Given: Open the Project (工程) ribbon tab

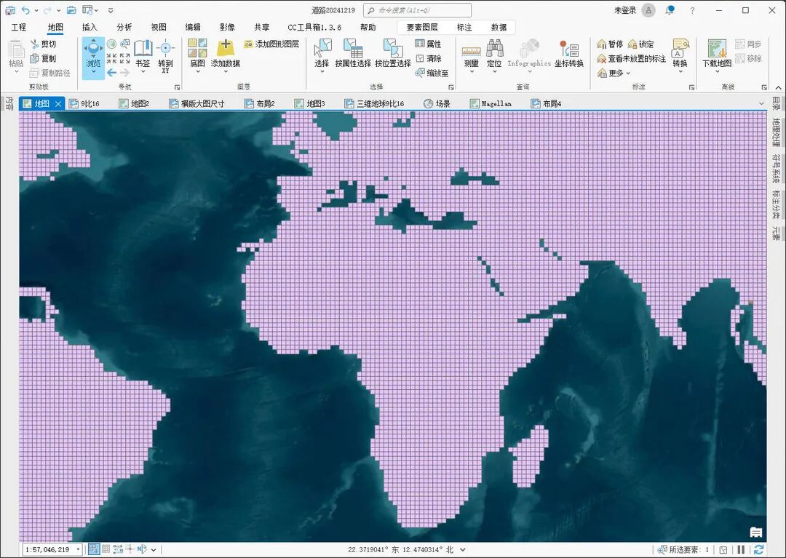Looking at the screenshot, I should pyautogui.click(x=19, y=27).
